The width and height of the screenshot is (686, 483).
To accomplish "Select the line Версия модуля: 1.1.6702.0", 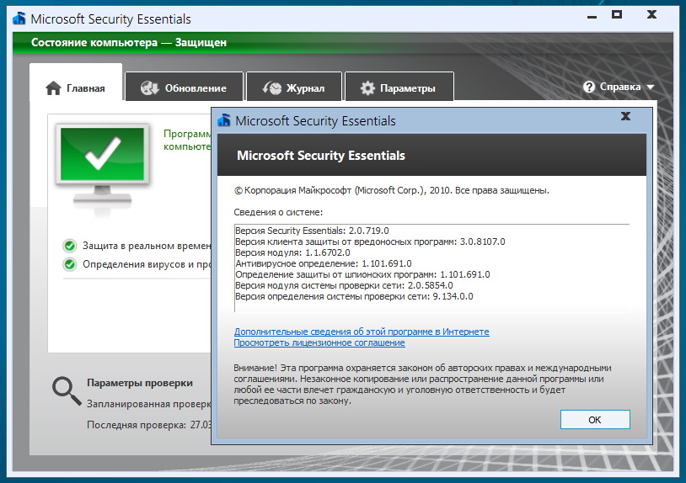I will coord(292,252).
